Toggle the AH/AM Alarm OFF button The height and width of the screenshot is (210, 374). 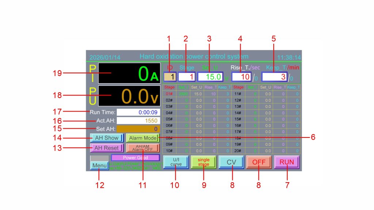tap(143, 148)
